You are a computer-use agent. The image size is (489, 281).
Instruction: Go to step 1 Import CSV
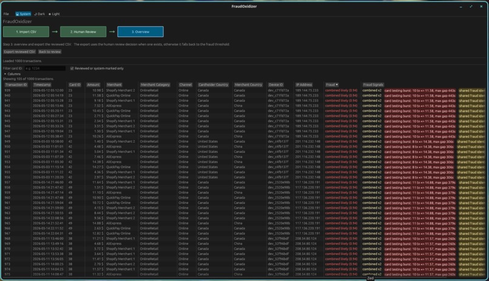[x=26, y=32]
